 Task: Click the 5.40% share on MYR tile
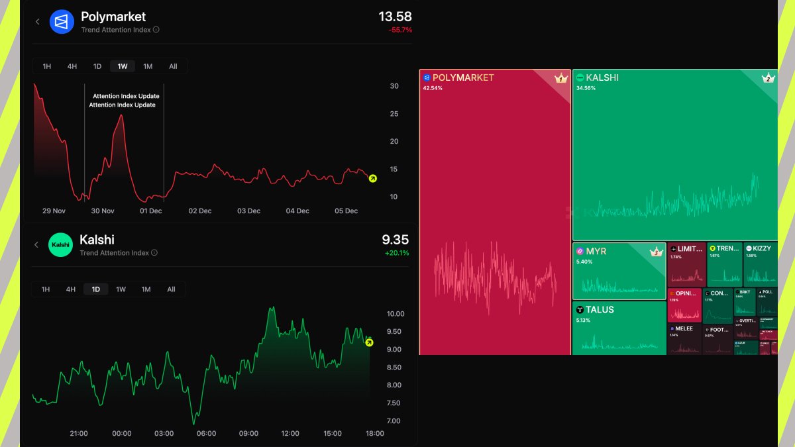click(584, 262)
